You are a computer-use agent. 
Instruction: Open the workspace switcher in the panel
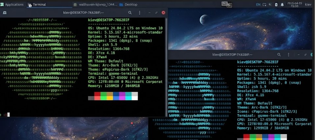click(x=227, y=4)
